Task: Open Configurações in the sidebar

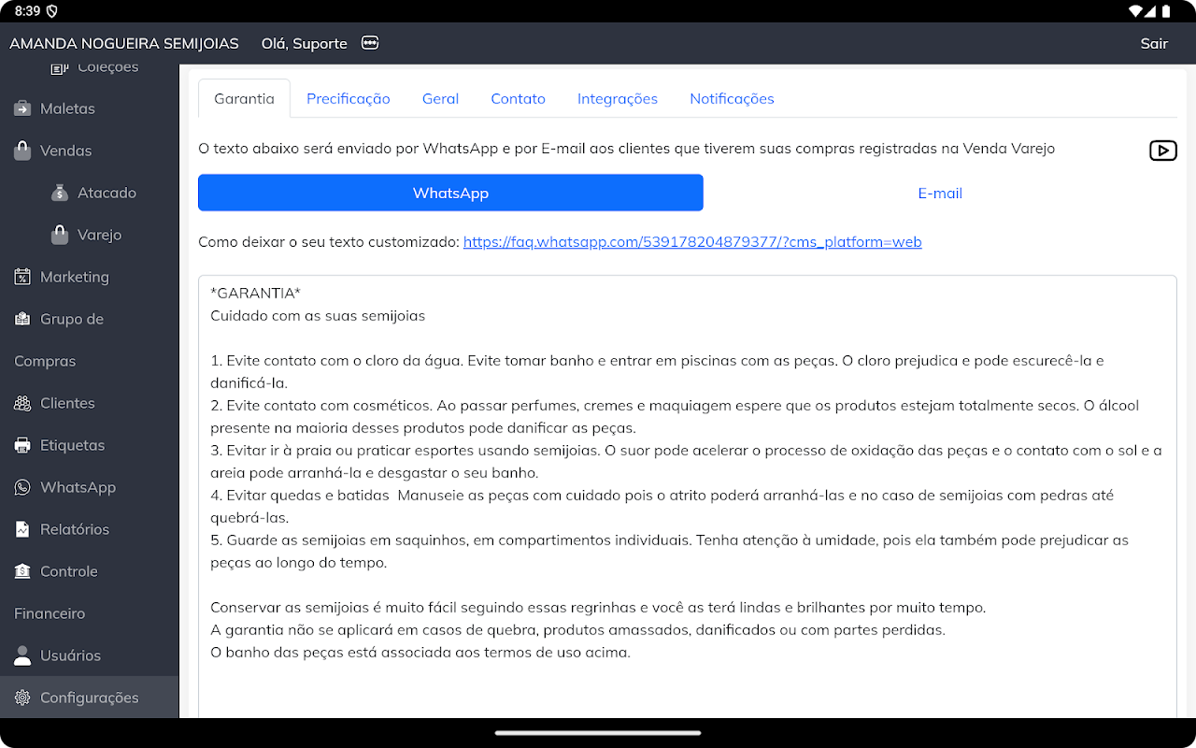Action: pos(89,698)
